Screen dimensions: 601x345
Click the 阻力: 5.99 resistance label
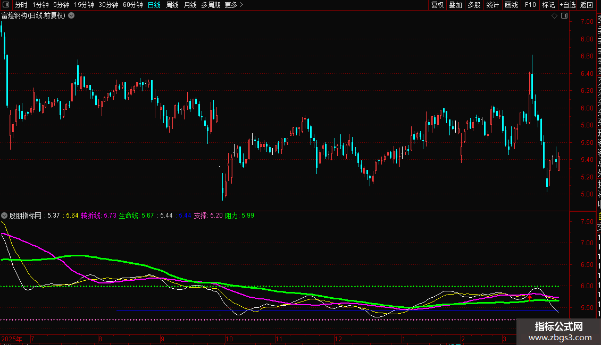[x=239, y=215]
